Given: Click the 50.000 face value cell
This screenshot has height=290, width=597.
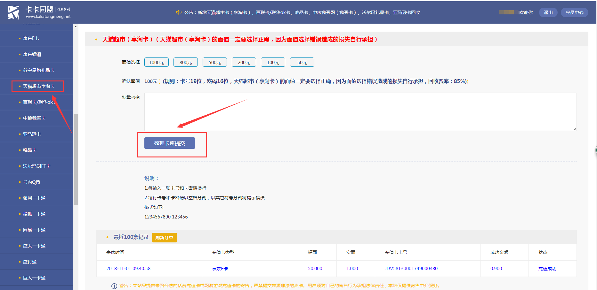Looking at the screenshot, I should click(315, 269).
